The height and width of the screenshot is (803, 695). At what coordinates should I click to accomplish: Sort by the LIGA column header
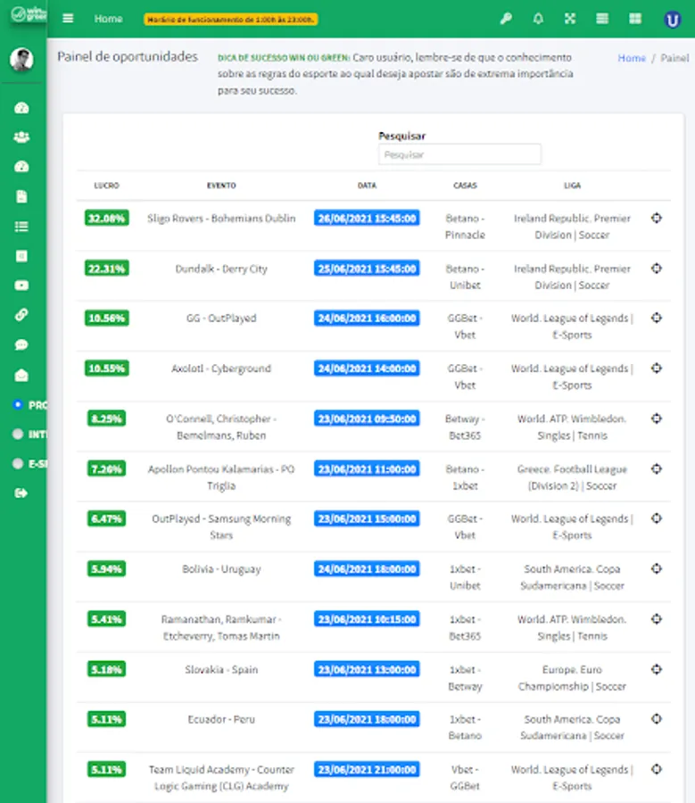(572, 186)
